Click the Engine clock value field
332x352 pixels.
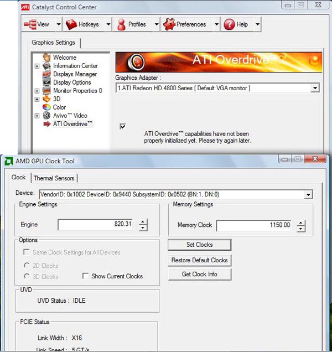pos(95,225)
